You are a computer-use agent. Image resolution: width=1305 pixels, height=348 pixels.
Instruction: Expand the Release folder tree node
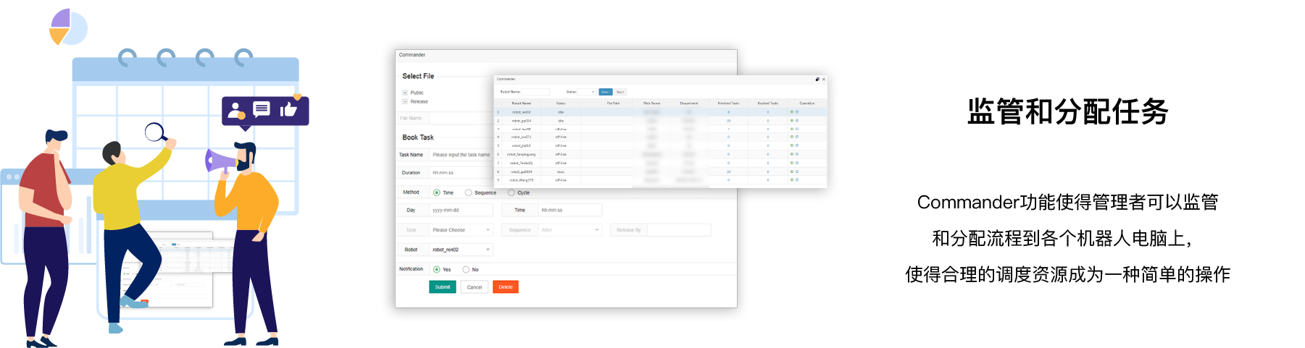(404, 101)
